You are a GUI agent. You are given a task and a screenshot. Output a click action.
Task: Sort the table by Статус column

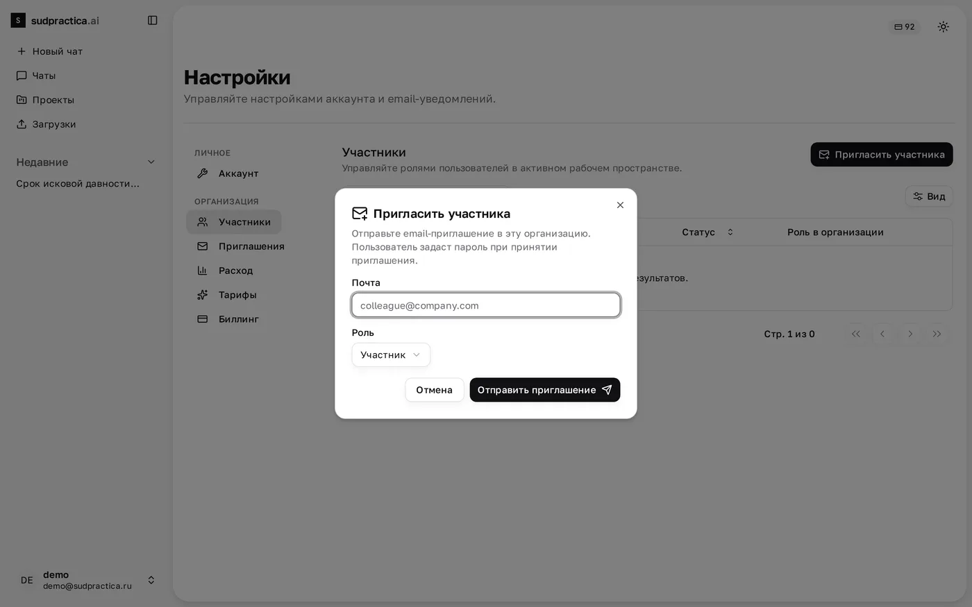pos(707,232)
